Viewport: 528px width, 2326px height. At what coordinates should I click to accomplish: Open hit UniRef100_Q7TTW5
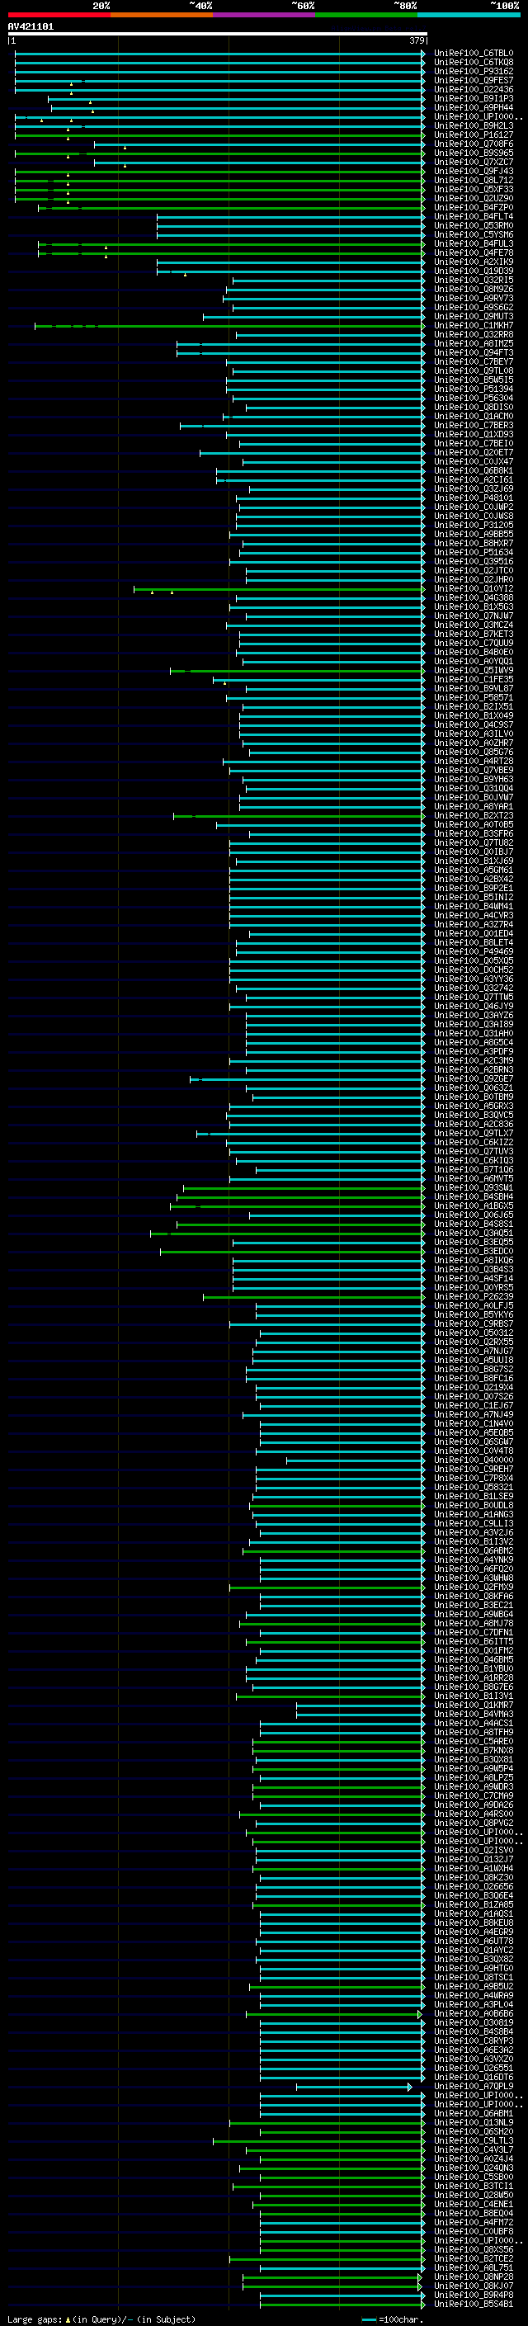coord(474,997)
